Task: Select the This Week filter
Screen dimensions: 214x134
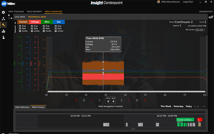Action: (x=166, y=106)
